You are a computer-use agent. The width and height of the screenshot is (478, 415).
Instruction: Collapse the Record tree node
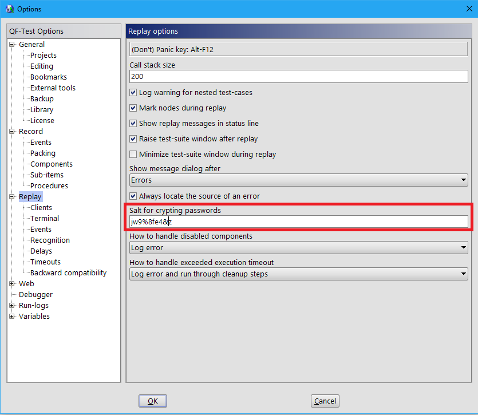[12, 132]
